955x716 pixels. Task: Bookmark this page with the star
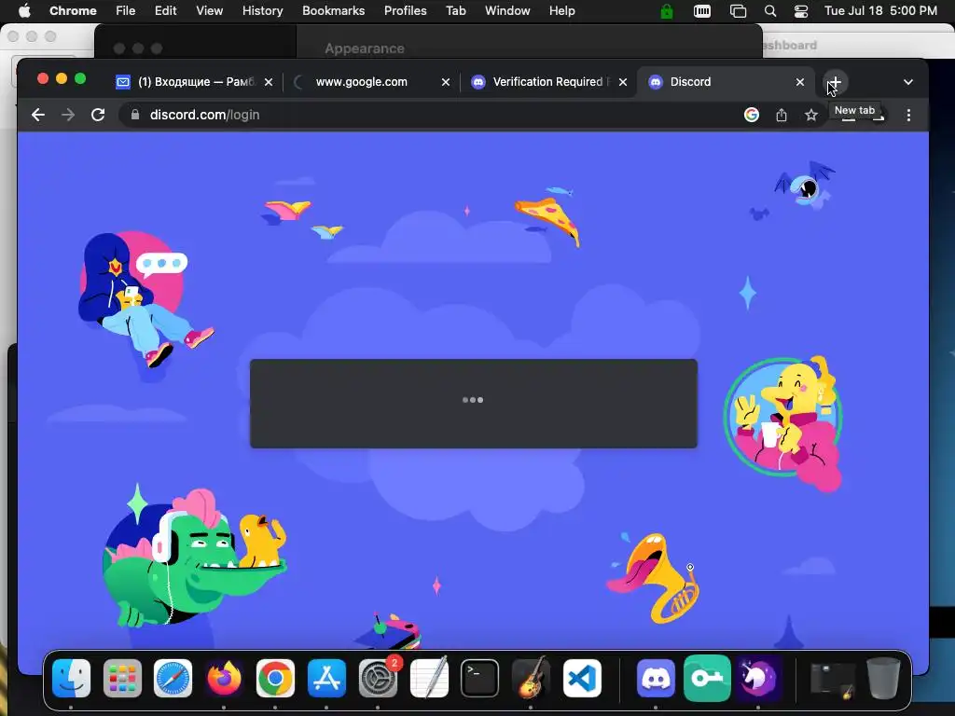click(x=811, y=115)
